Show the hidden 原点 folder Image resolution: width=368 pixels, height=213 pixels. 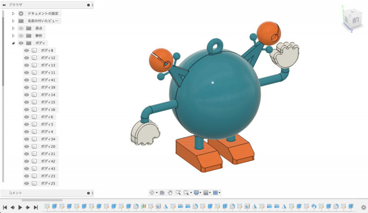[x=21, y=28]
